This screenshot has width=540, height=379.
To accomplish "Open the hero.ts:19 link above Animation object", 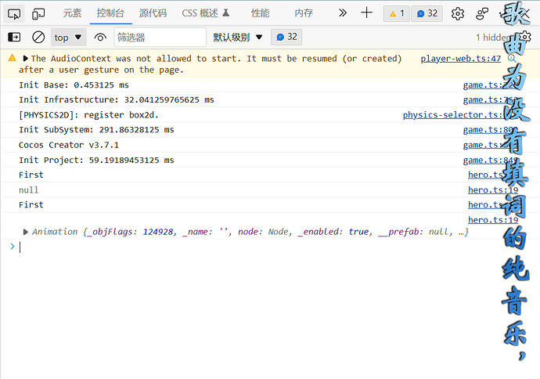I will click(493, 220).
